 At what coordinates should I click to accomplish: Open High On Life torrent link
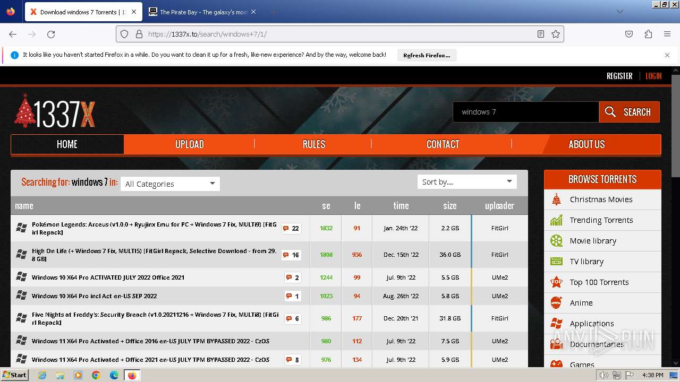click(154, 255)
